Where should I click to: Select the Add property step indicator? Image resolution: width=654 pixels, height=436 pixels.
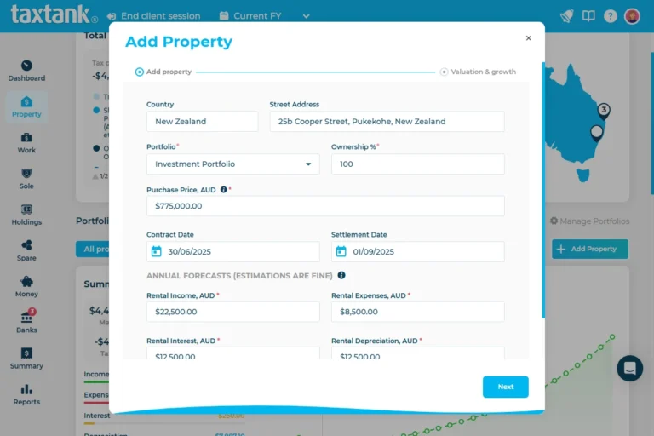[x=163, y=72]
